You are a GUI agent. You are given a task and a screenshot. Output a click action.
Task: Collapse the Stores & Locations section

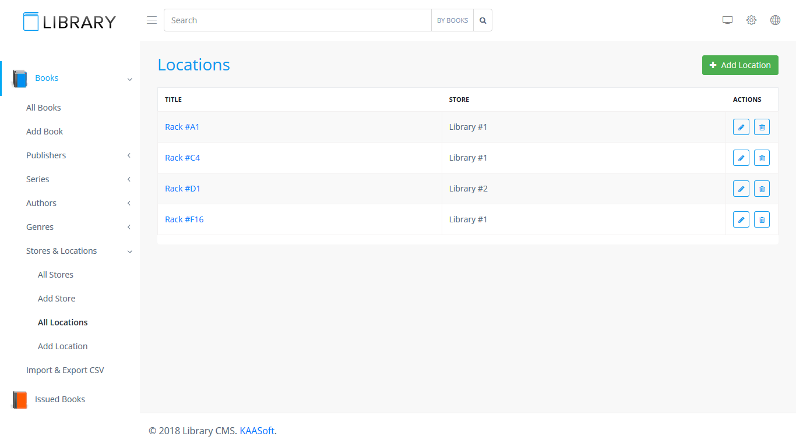(78, 251)
